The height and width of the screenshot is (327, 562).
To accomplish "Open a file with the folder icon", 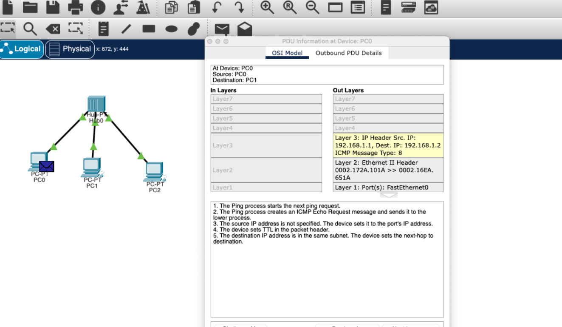I will pos(30,7).
